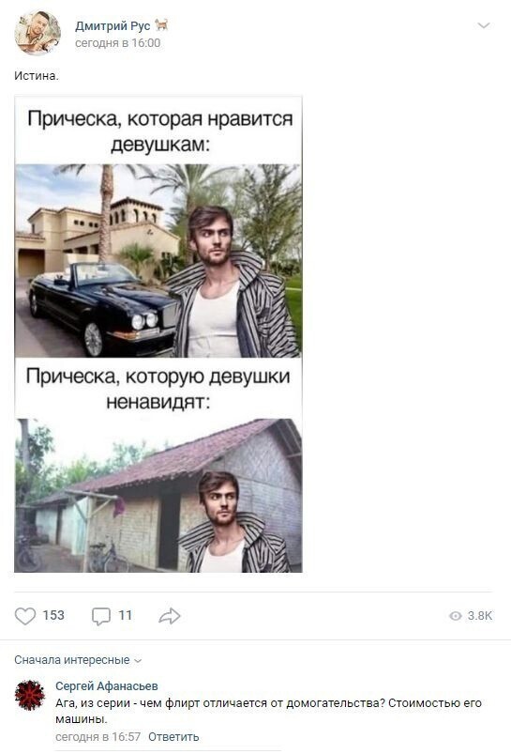
Task: Reply with the Ответить button
Action: point(173,737)
